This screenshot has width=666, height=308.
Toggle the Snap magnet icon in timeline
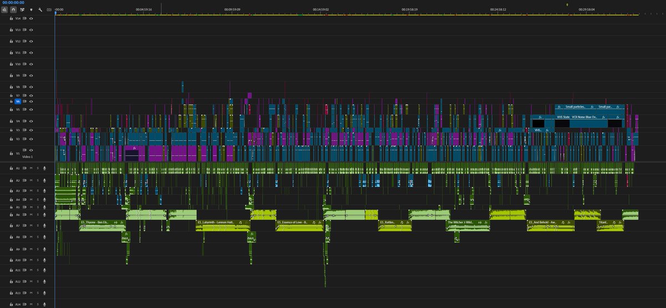[x=13, y=9]
